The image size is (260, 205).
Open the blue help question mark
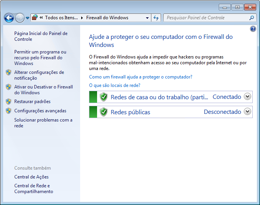[x=253, y=29]
